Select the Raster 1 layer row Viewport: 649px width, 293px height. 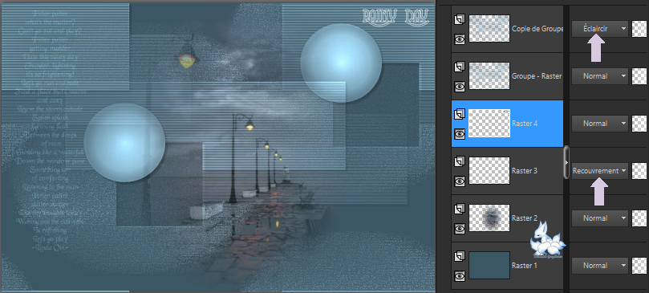508,265
